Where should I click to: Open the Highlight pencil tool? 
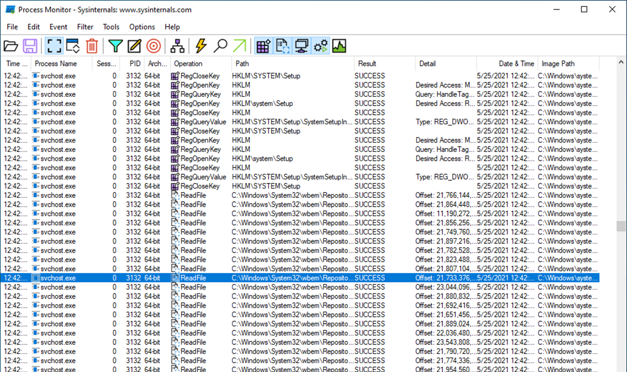coord(134,46)
